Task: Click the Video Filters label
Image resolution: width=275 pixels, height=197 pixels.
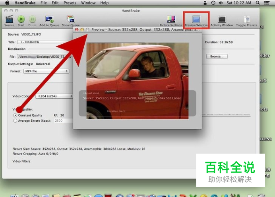Action: pyautogui.click(x=22, y=161)
